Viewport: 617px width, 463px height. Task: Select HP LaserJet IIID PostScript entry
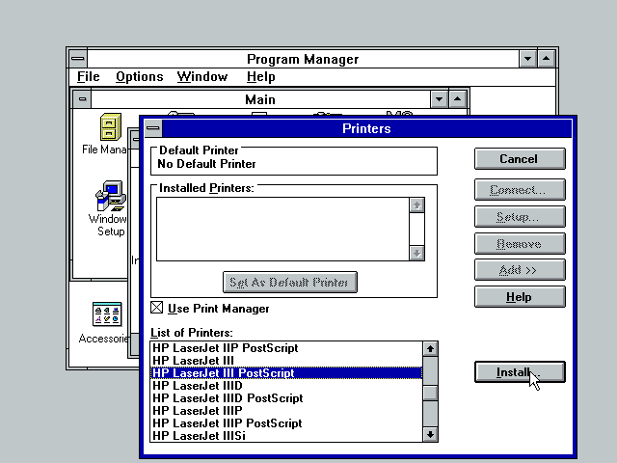tap(286, 398)
